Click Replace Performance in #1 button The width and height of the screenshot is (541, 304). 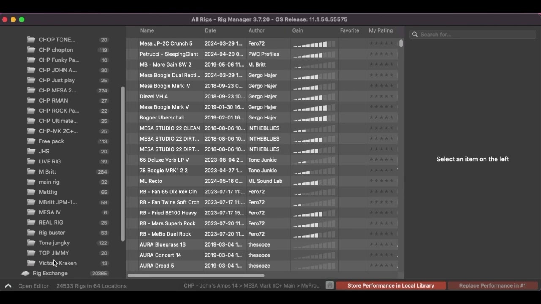[x=492, y=285]
